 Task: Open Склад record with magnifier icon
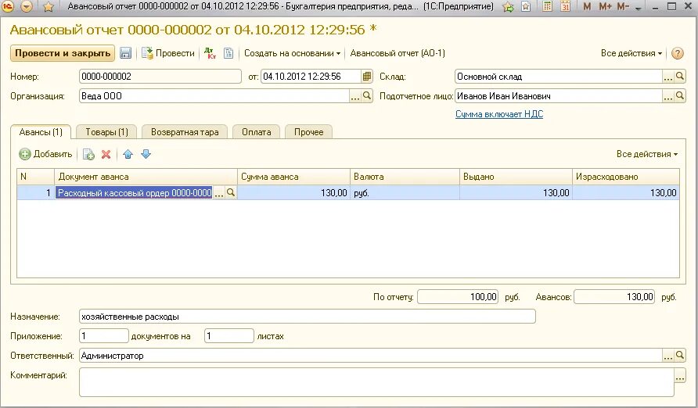point(680,77)
